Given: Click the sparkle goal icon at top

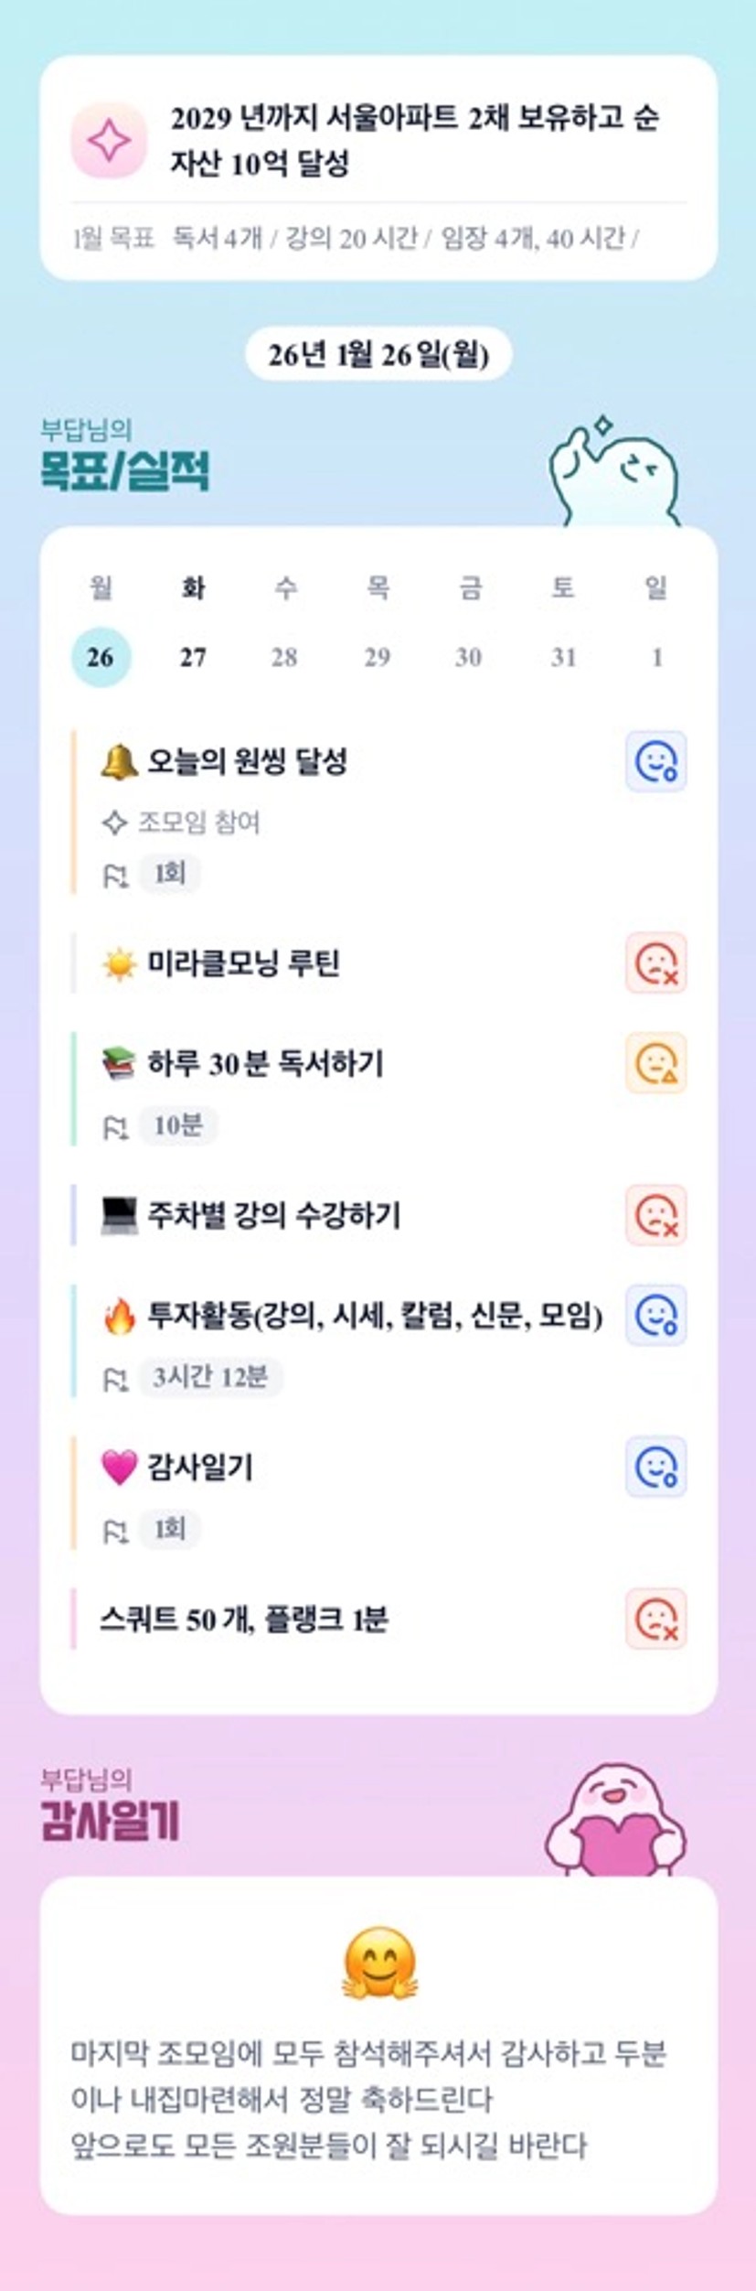Looking at the screenshot, I should (x=109, y=140).
